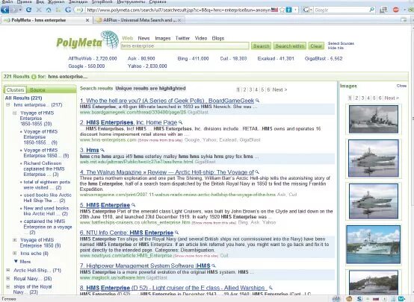Click the AllTheWeb - 2,720,000 hits count
The image size is (414, 302).
click(93, 58)
